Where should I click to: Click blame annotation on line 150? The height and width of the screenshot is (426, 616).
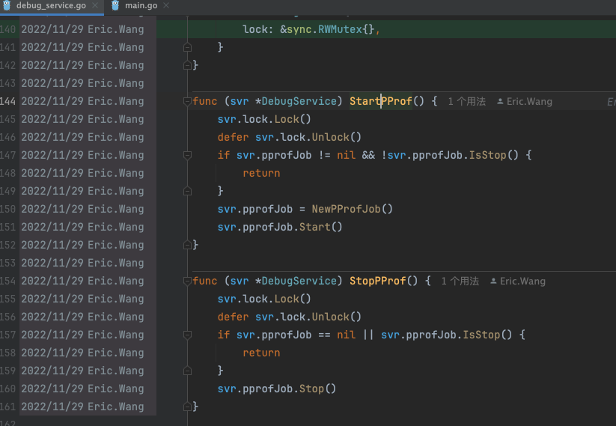pyautogui.click(x=82, y=209)
